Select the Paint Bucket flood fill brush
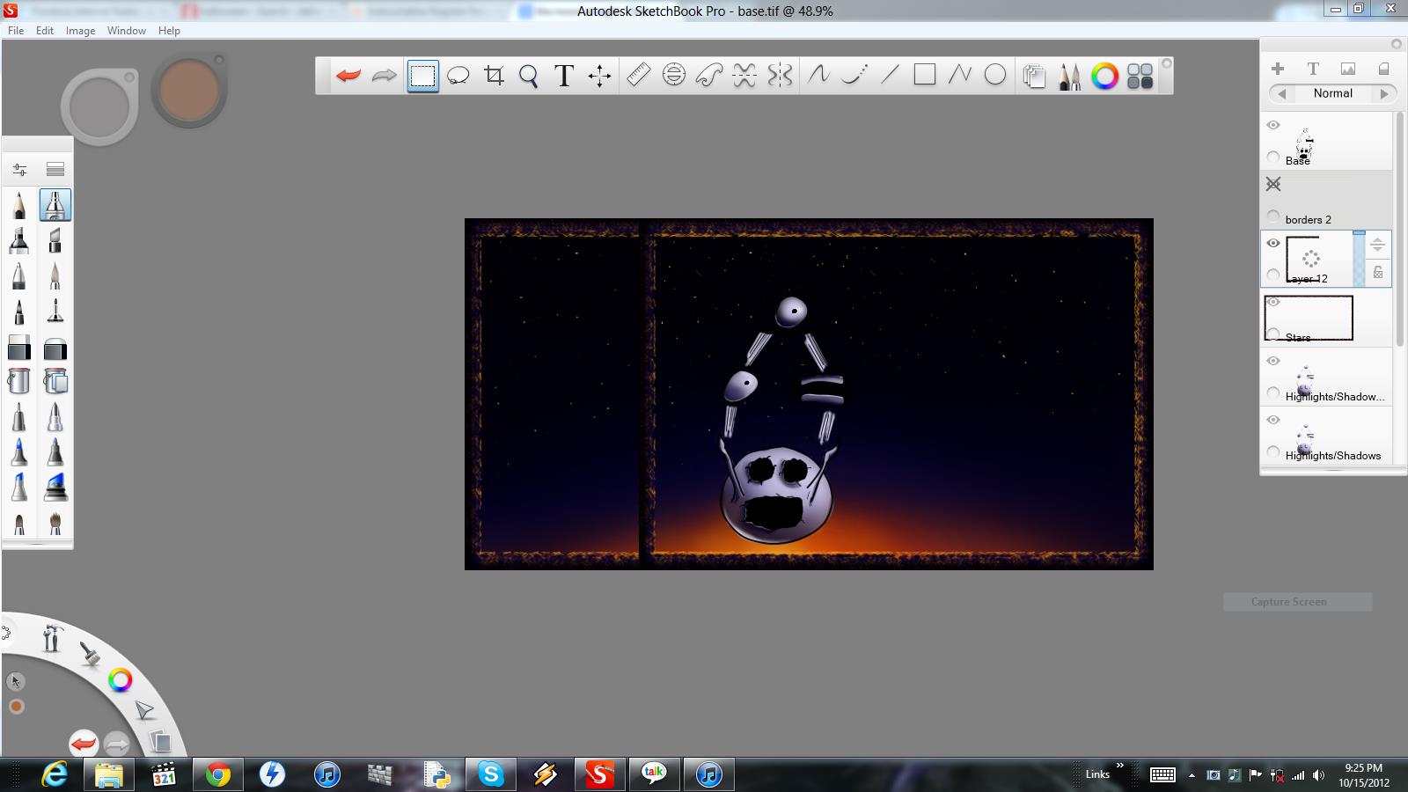Image resolution: width=1408 pixels, height=792 pixels. pyautogui.click(x=19, y=381)
